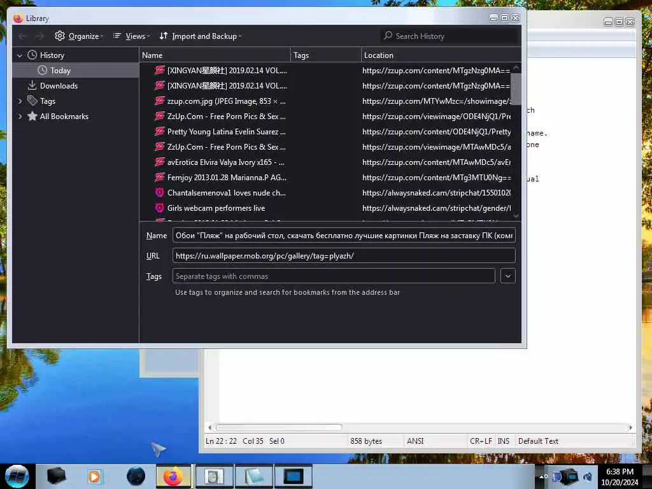Click the Search History field

point(449,36)
